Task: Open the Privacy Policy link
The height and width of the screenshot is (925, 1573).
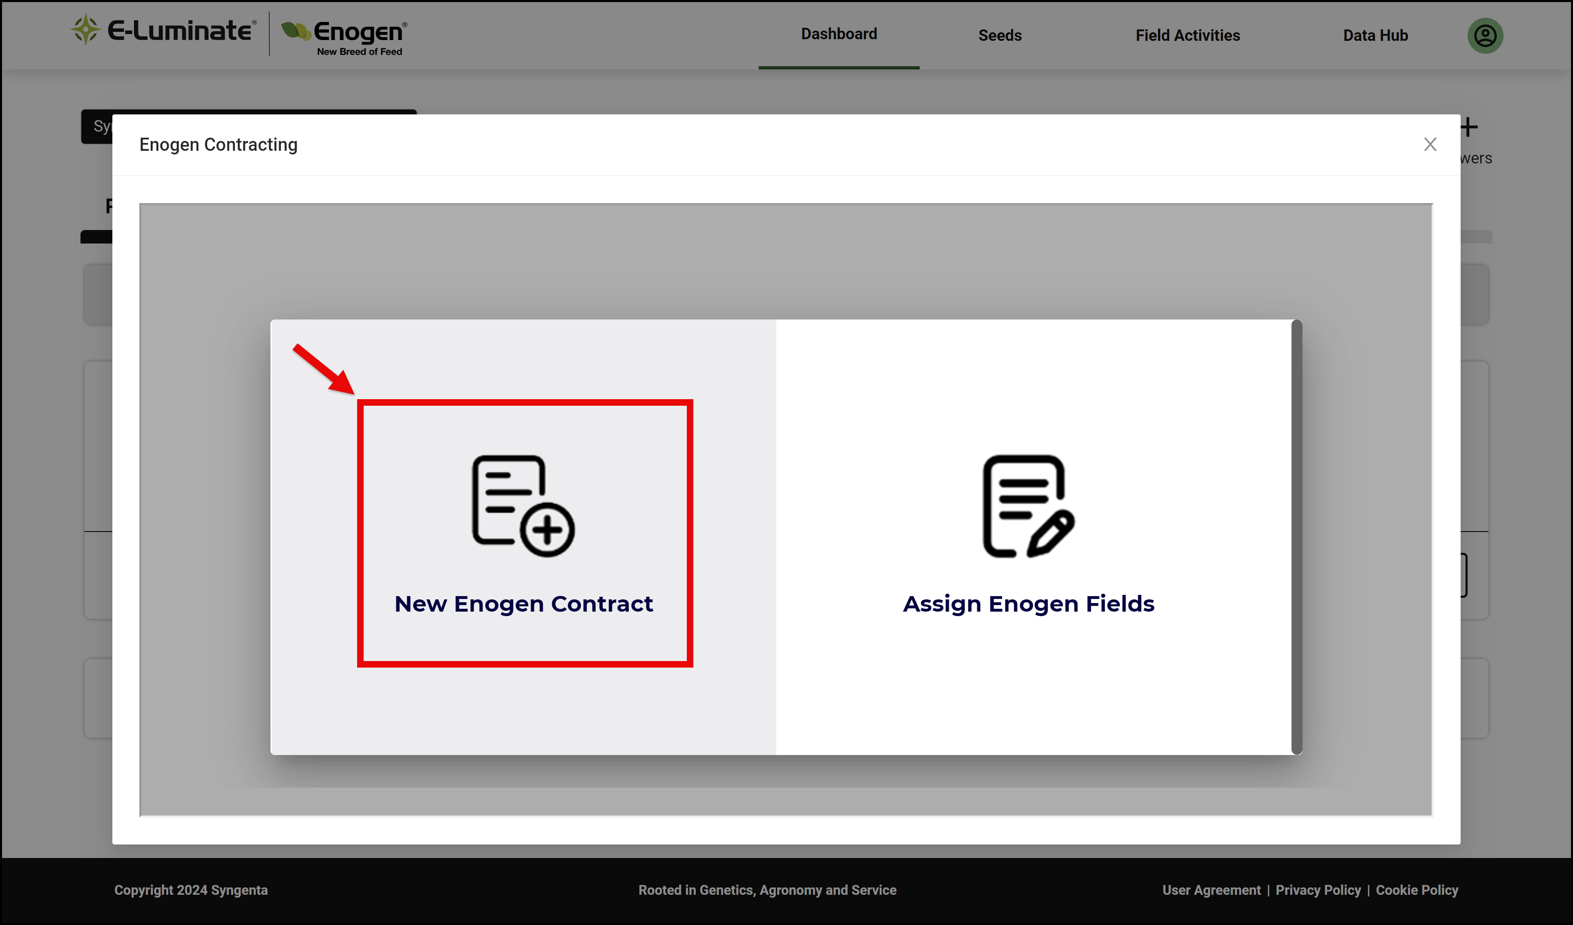Action: (x=1318, y=890)
